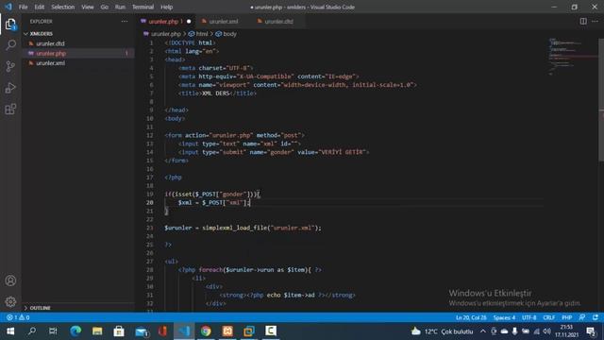Change indentation via Spaces: 4

[x=504, y=317]
